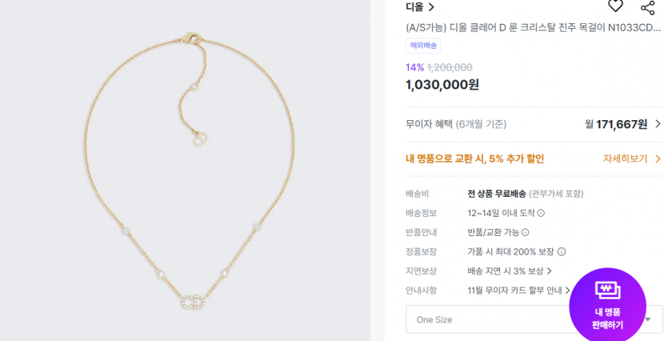Click info icon next to 반품/교환 가능
This screenshot has height=341, width=668.
tap(525, 232)
